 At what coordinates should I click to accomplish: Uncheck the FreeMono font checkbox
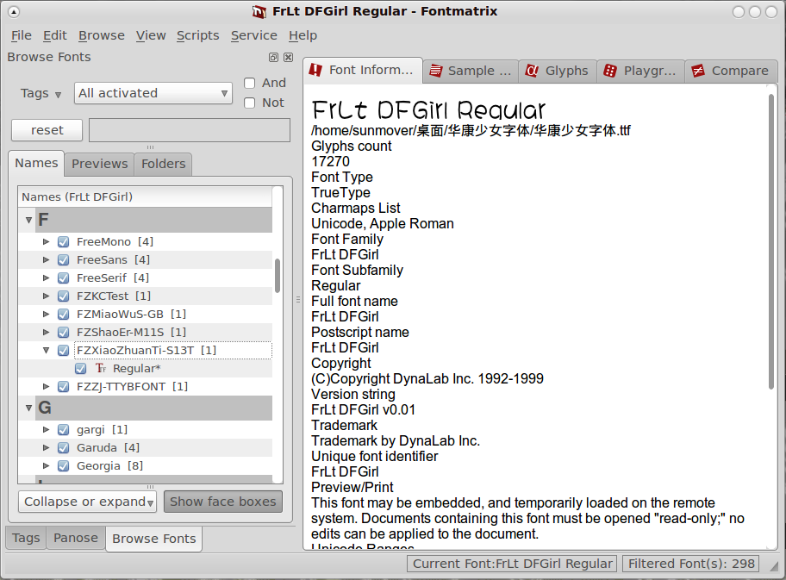(x=63, y=242)
